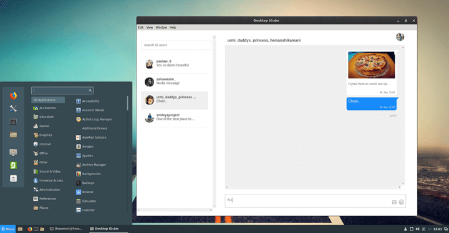Viewport: 449px width, 233px height.
Task: Open the pizza photo in the chat
Action: click(x=372, y=65)
